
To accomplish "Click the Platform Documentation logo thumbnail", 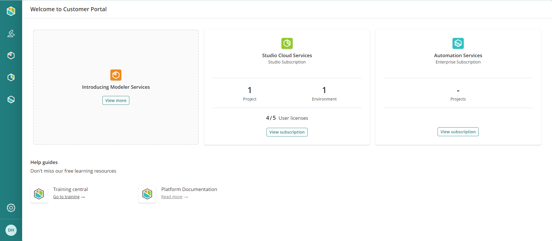I will pos(147,194).
